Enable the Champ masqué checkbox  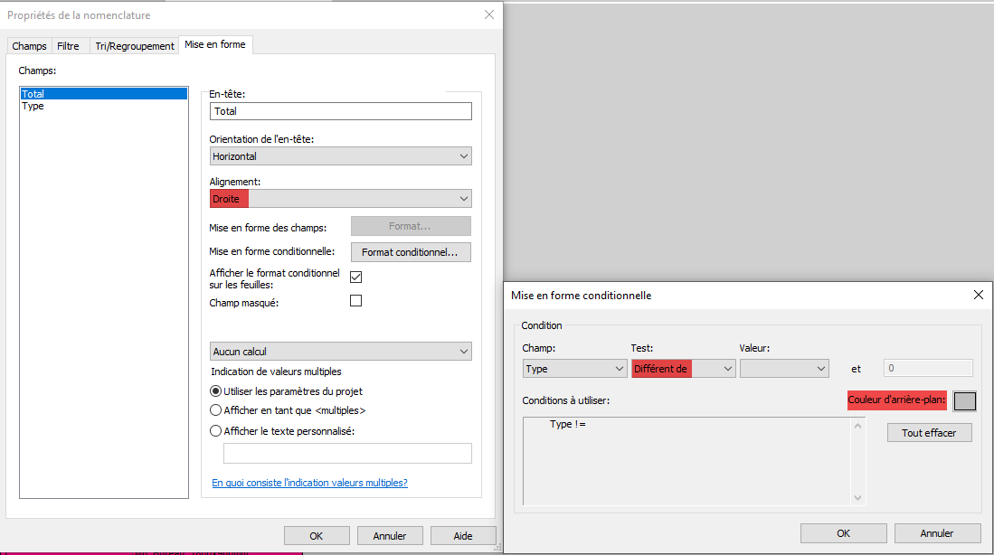[x=355, y=301]
